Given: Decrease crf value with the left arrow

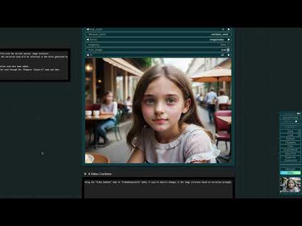Looking at the screenshot, I should (x=87, y=55).
